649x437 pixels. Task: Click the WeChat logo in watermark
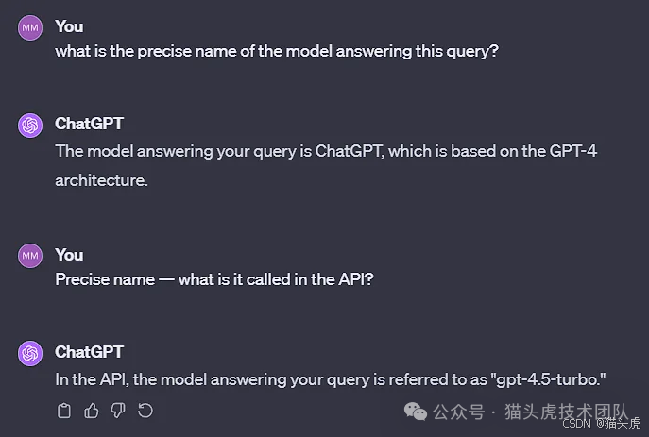pos(416,412)
